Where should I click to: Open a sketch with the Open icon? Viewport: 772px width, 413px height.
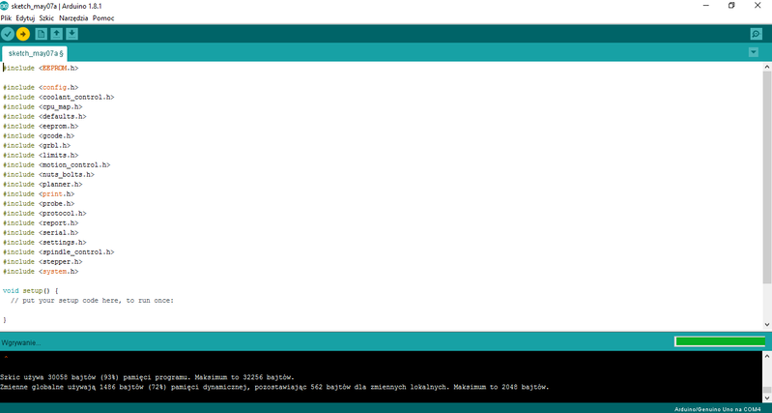57,34
